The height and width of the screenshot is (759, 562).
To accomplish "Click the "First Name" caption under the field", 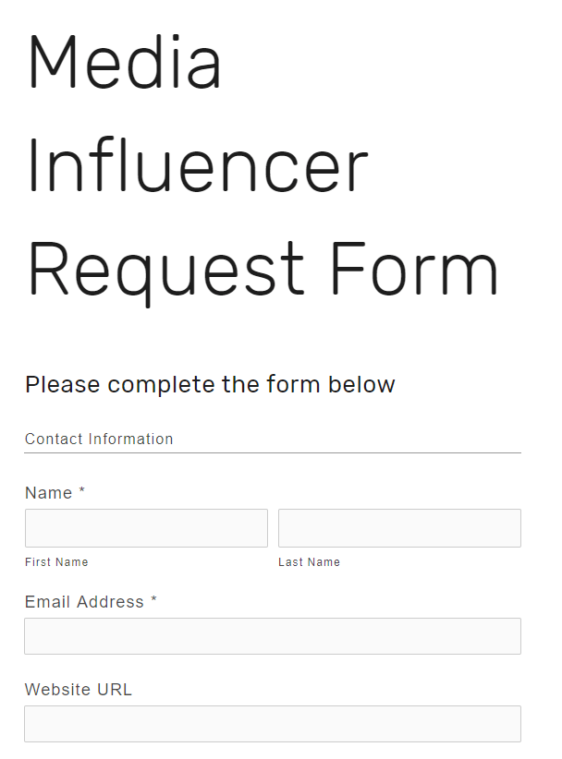I will coord(56,562).
